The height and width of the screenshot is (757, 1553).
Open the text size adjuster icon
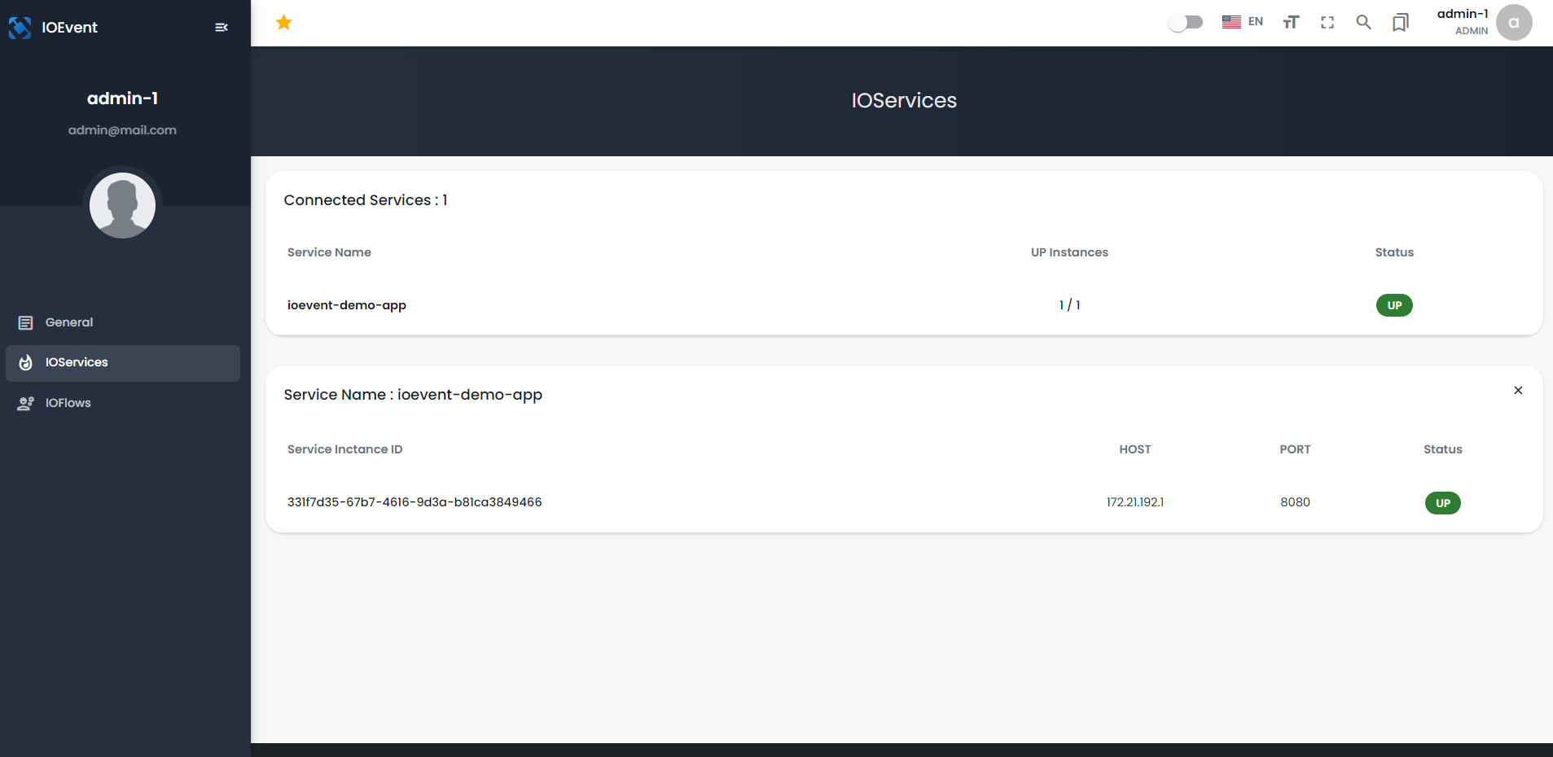pyautogui.click(x=1290, y=22)
